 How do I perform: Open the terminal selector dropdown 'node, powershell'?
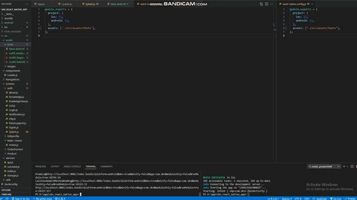pos(324,167)
